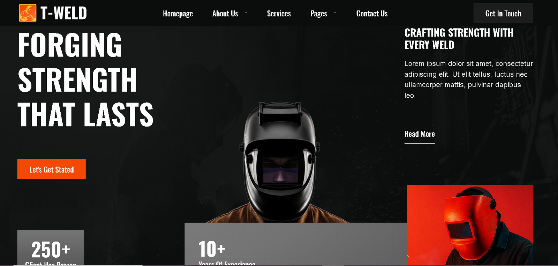This screenshot has height=266, width=558.
Task: Click the horizontal scrollbar at page bottom
Action: click(x=78, y=265)
